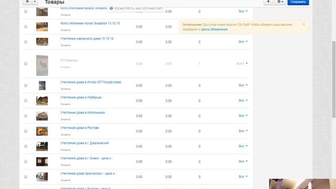Image resolution: width=336 pixels, height=189 pixels.
Task: Open Утепление каркасного дома 10.10.18 product
Action: (x=87, y=38)
